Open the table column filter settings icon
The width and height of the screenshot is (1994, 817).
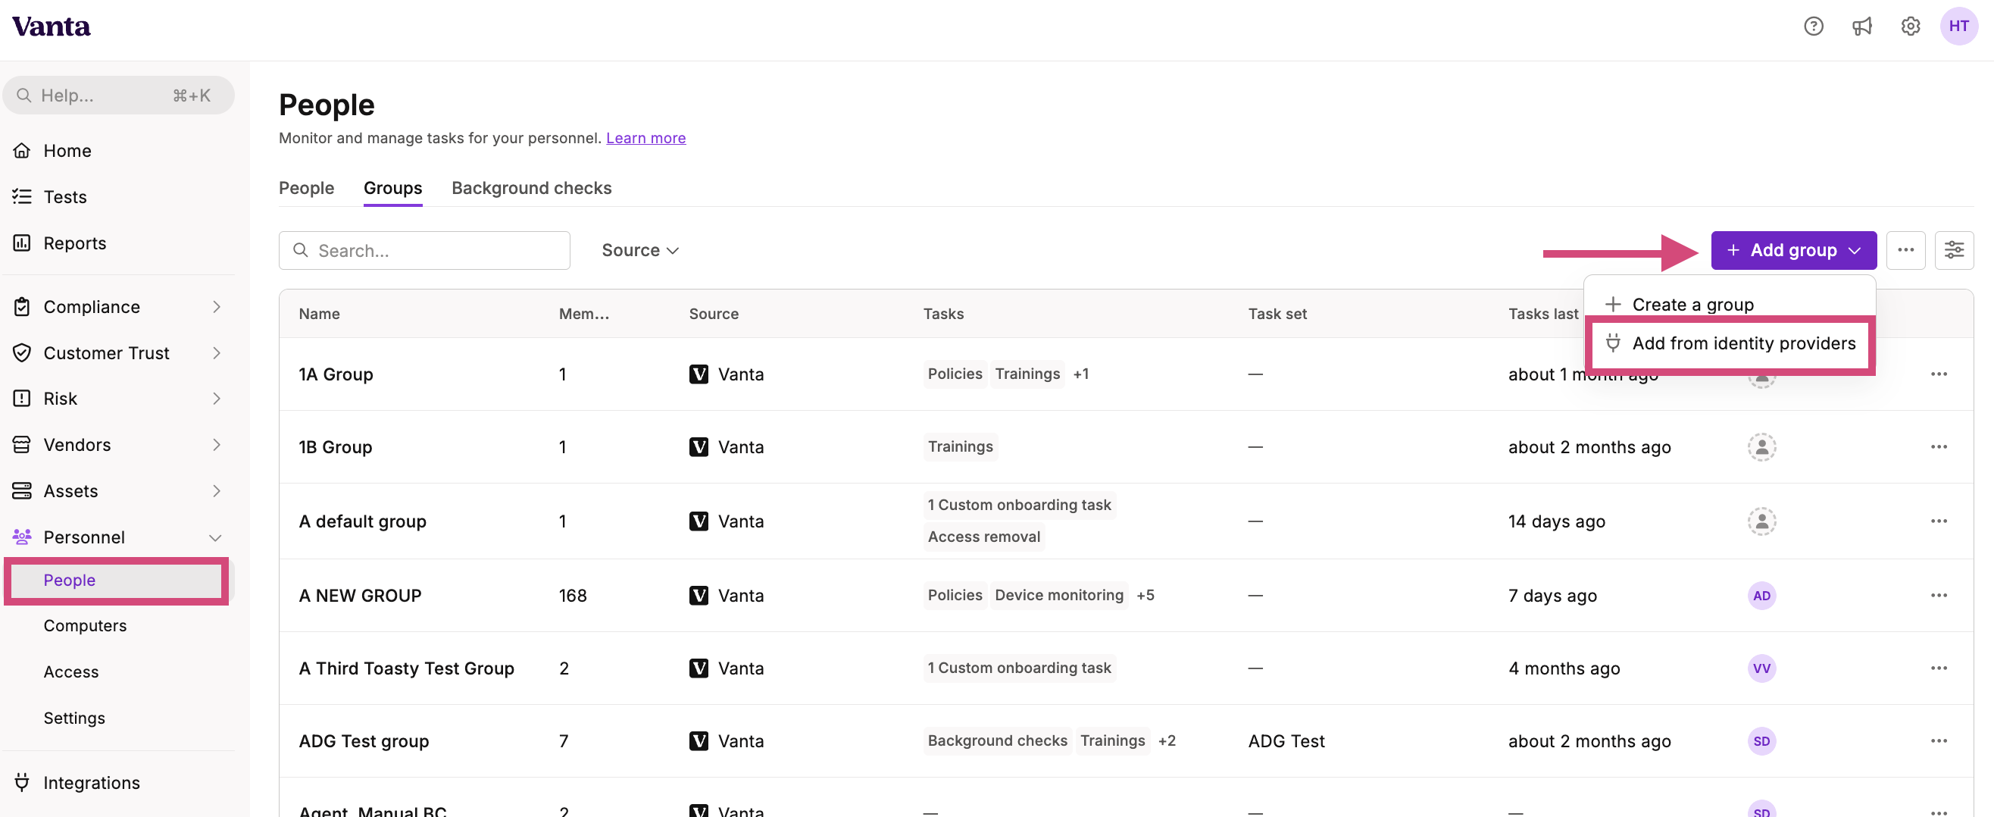coord(1953,250)
